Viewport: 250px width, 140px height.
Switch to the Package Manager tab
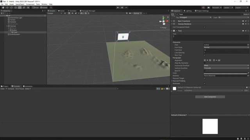87,11
